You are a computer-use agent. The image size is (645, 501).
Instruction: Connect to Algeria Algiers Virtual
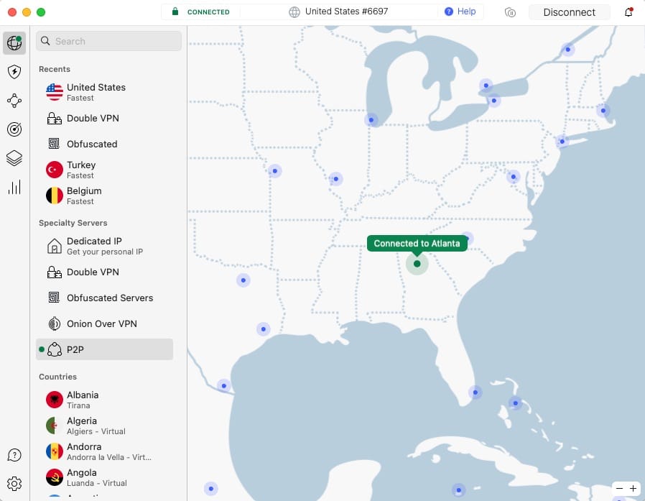pyautogui.click(x=105, y=426)
